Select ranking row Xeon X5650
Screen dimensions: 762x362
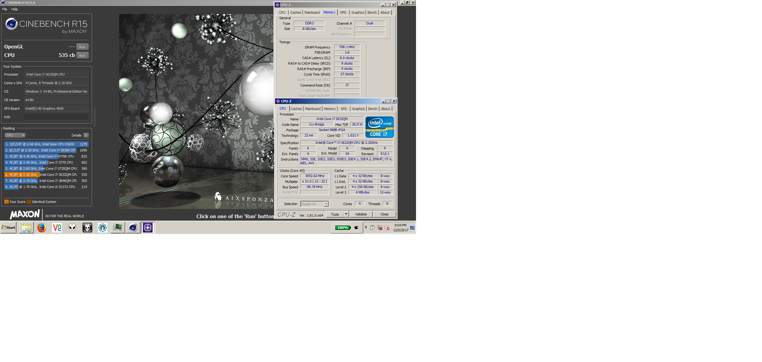pyautogui.click(x=46, y=144)
